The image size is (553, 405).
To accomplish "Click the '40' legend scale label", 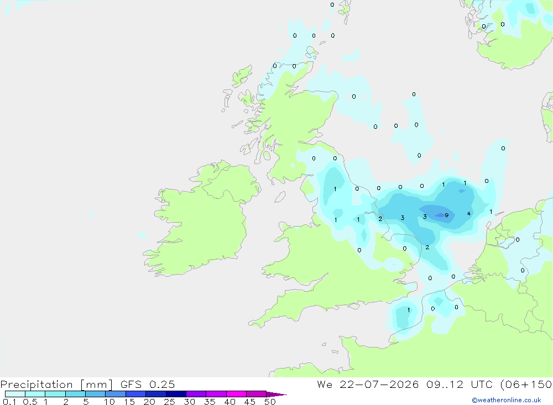I will [230, 402].
